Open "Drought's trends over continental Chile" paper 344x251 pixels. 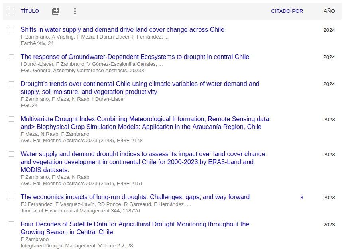tap(140, 84)
